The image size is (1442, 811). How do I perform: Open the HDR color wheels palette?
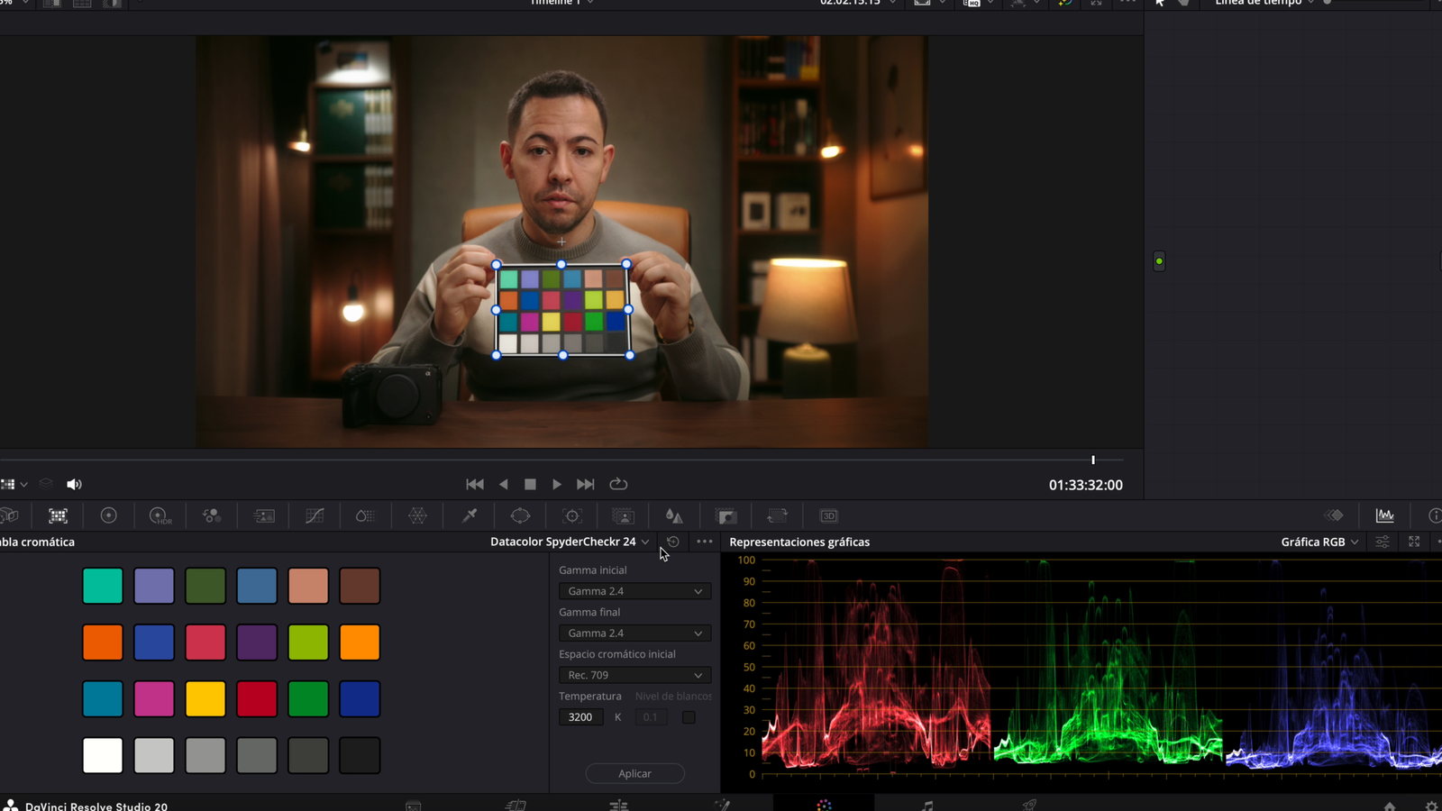click(x=160, y=515)
